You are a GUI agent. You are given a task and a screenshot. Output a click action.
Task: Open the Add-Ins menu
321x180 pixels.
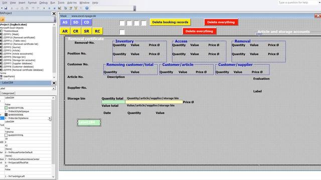72,2
